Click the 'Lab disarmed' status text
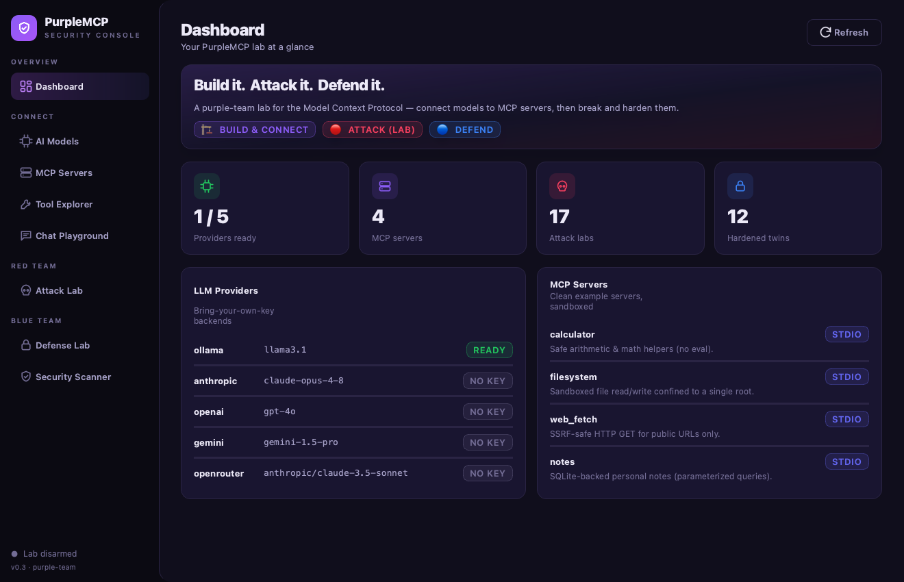The height and width of the screenshot is (582, 904). click(50, 554)
